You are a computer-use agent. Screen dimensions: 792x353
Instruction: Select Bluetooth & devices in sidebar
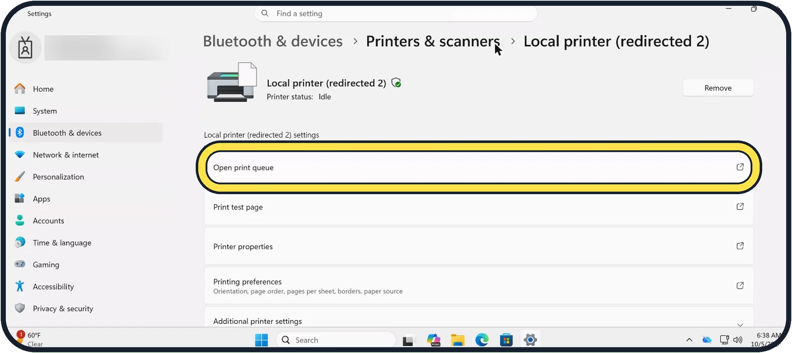pos(86,133)
